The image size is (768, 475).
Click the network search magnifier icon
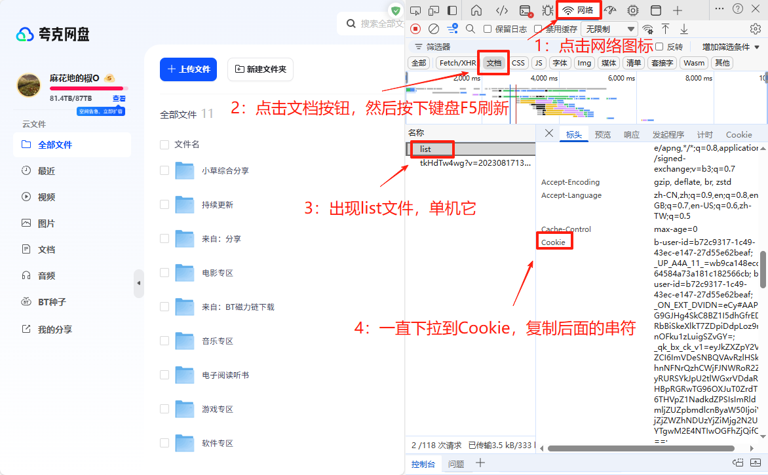pyautogui.click(x=470, y=29)
